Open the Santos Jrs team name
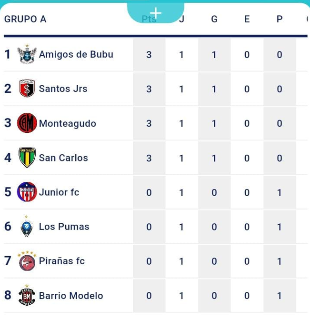310x319 pixels. (63, 89)
